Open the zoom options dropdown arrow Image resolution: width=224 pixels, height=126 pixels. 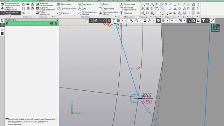coord(141,21)
